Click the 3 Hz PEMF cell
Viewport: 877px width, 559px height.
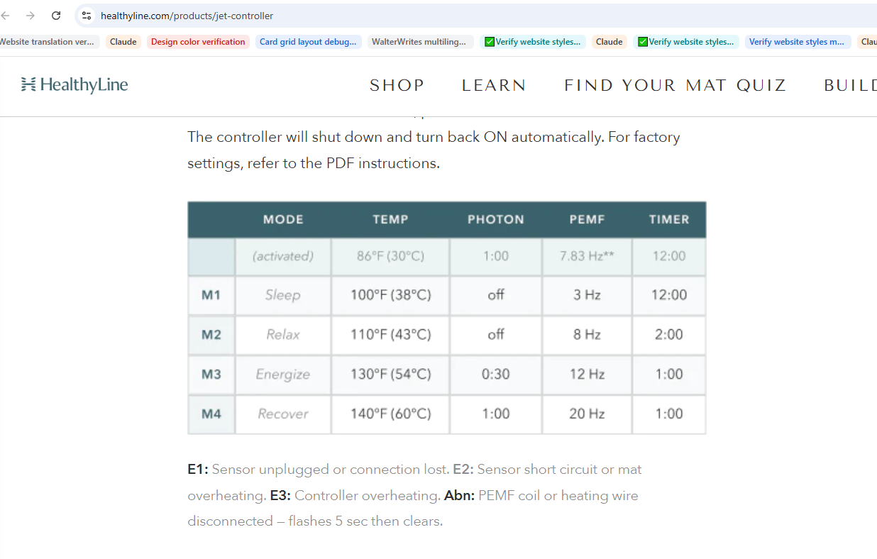pos(587,295)
